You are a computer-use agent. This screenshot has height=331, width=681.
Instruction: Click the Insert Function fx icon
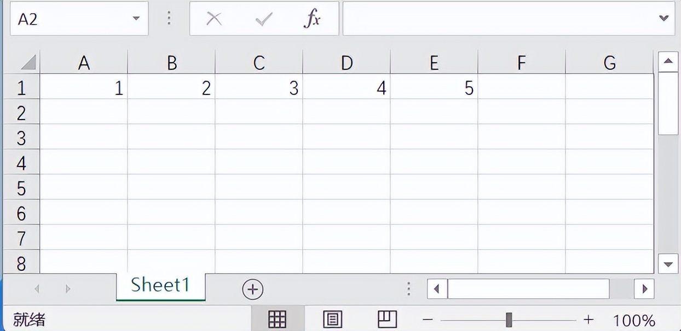tap(312, 19)
